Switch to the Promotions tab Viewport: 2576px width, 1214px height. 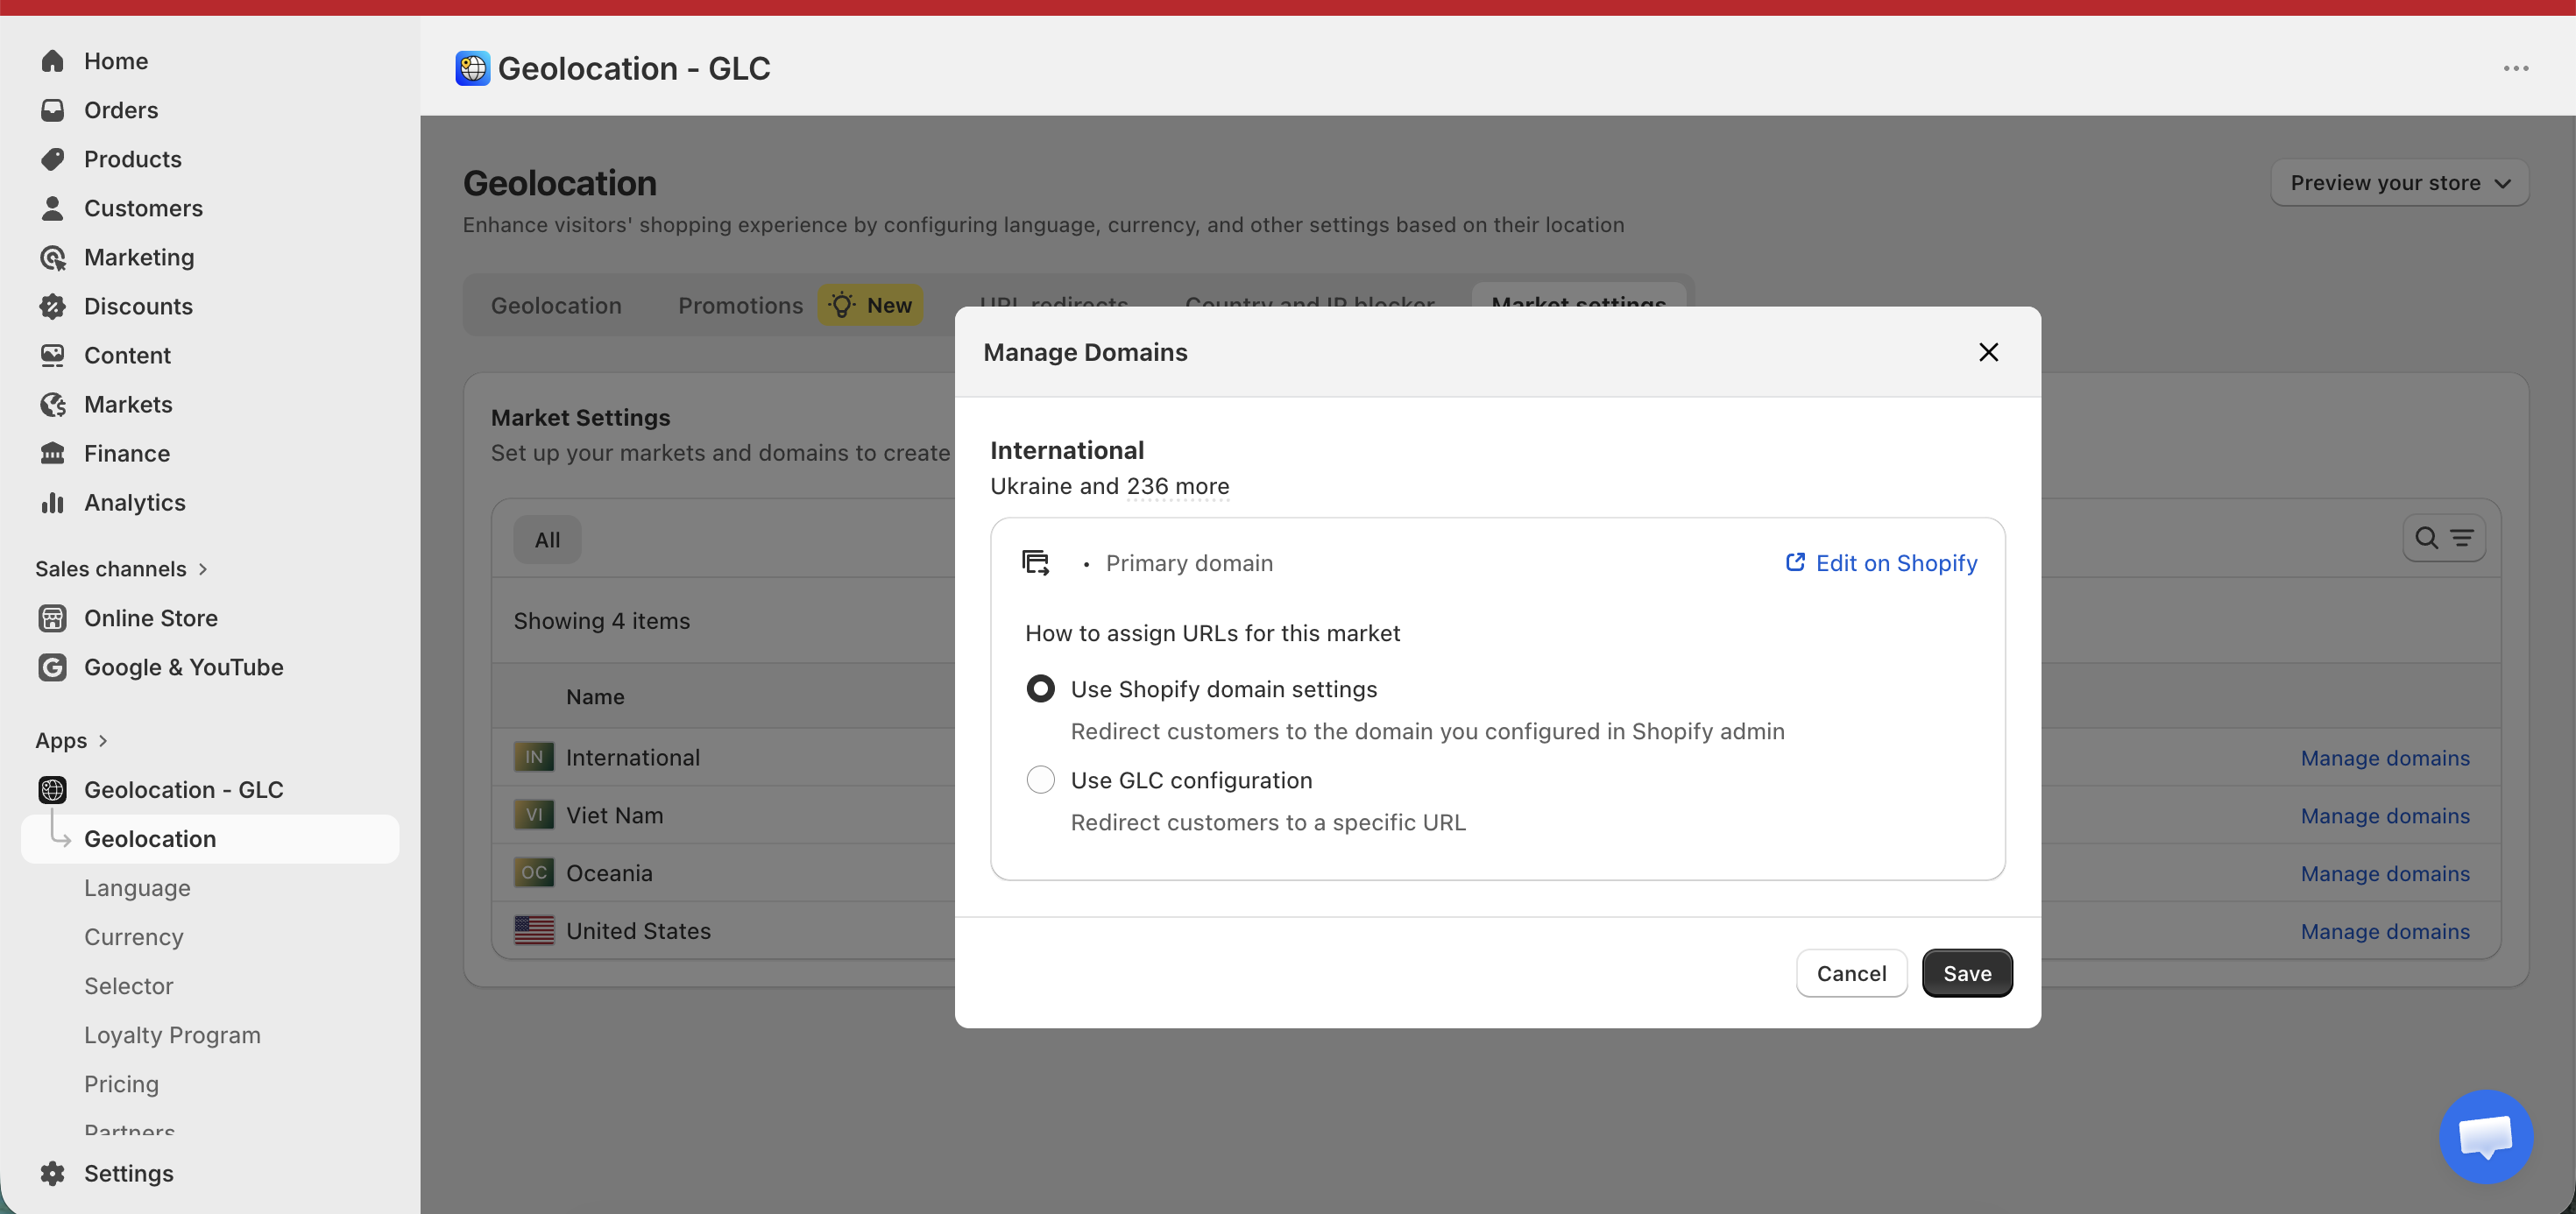(x=740, y=305)
